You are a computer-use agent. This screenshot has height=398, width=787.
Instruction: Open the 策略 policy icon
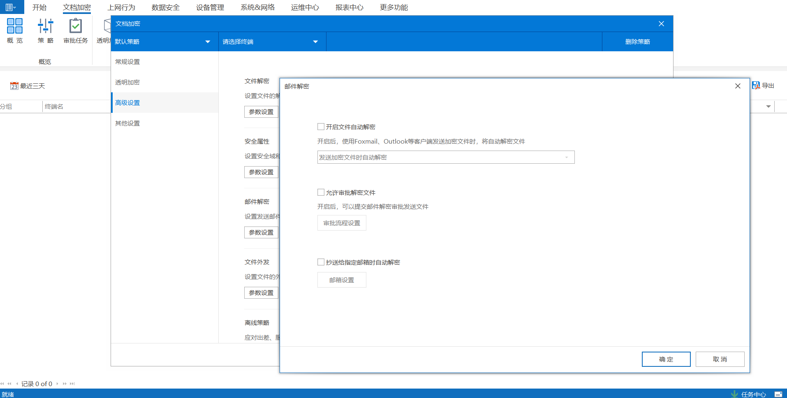46,26
